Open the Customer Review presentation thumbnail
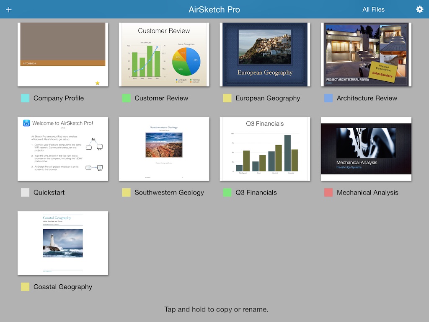 point(164,55)
